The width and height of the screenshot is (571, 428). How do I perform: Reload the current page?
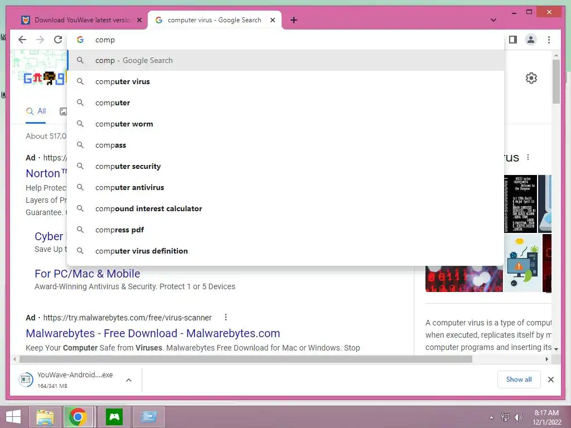[58, 40]
